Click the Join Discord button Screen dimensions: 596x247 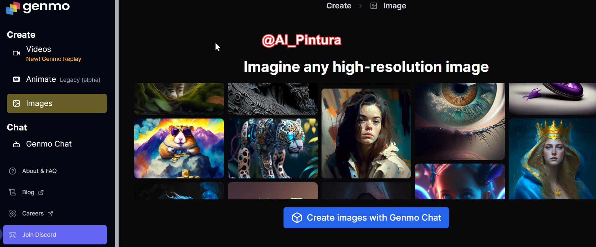55,235
